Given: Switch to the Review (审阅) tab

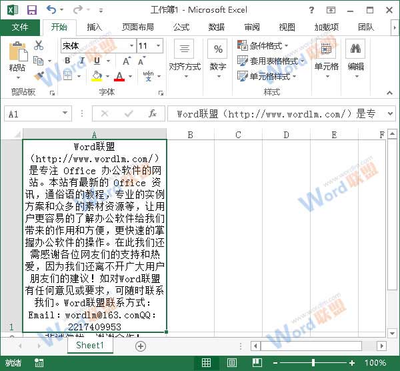Looking at the screenshot, I should click(x=252, y=27).
